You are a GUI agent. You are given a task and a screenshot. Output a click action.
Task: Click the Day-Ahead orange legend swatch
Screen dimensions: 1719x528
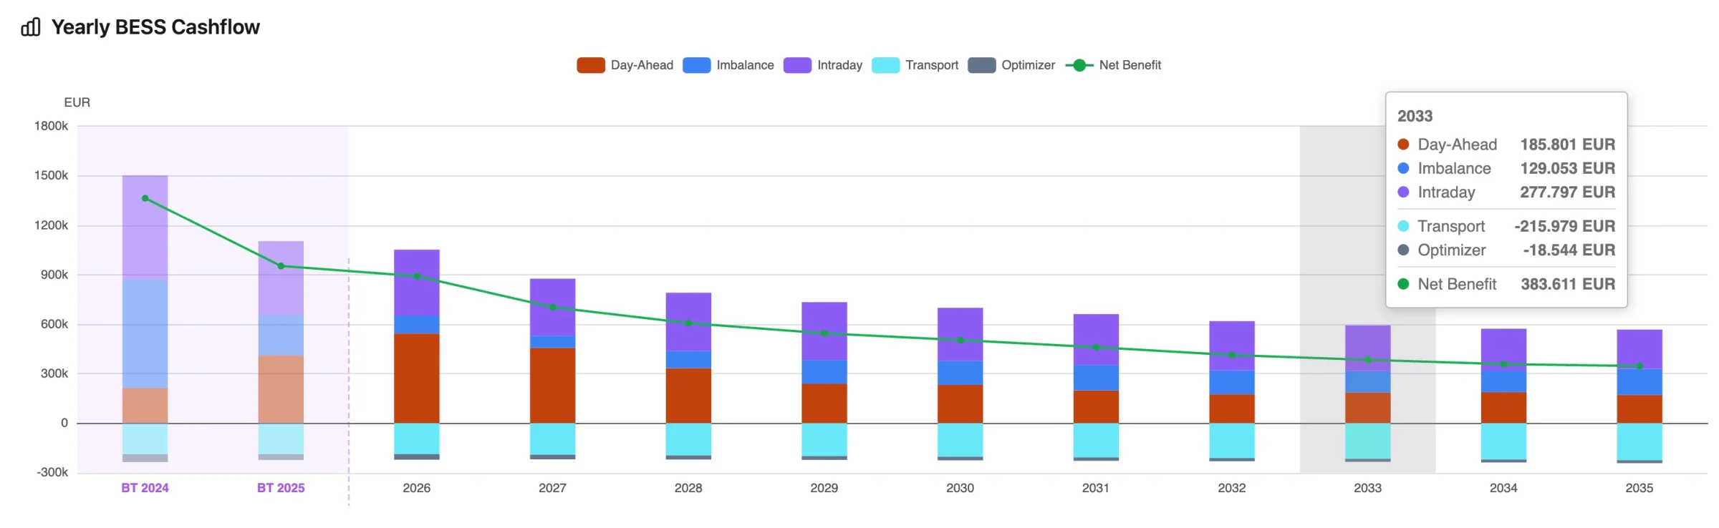pos(591,65)
